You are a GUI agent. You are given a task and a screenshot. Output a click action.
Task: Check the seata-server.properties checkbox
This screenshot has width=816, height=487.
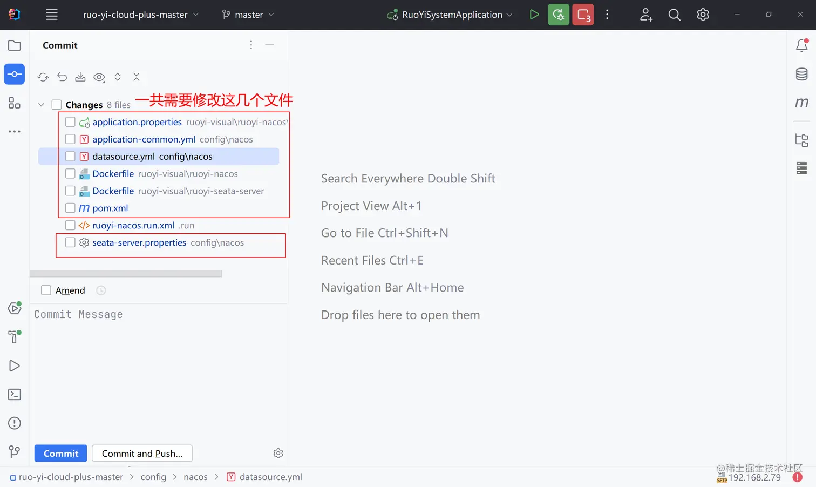point(70,242)
